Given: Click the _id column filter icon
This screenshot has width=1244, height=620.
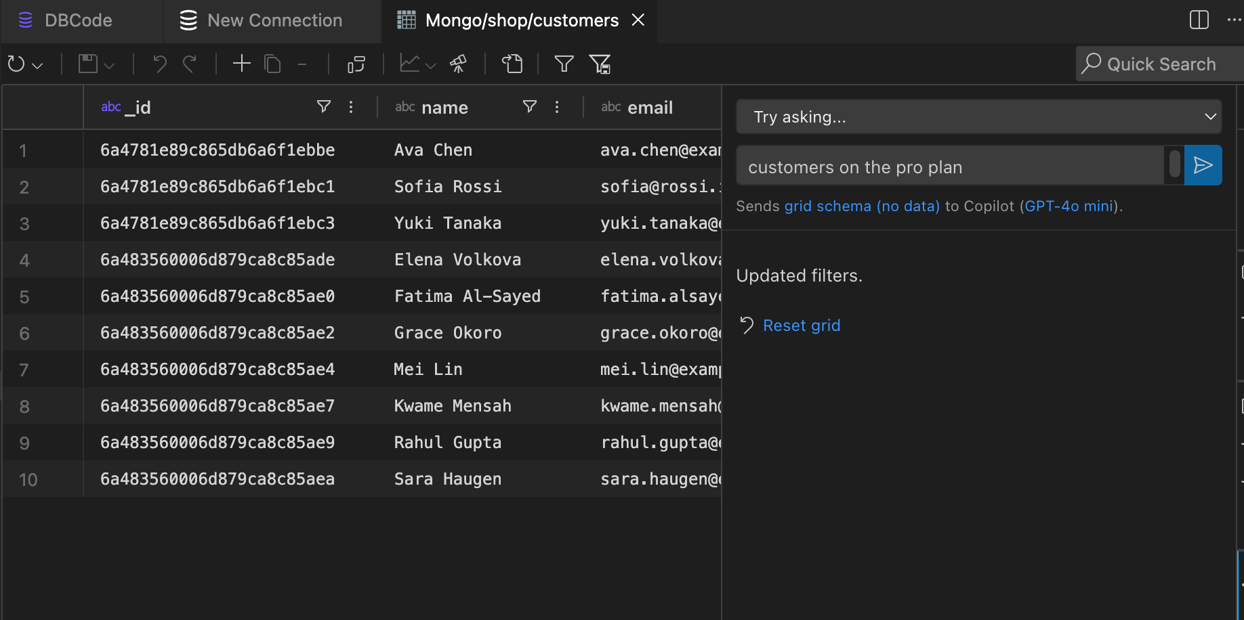Looking at the screenshot, I should [x=324, y=106].
